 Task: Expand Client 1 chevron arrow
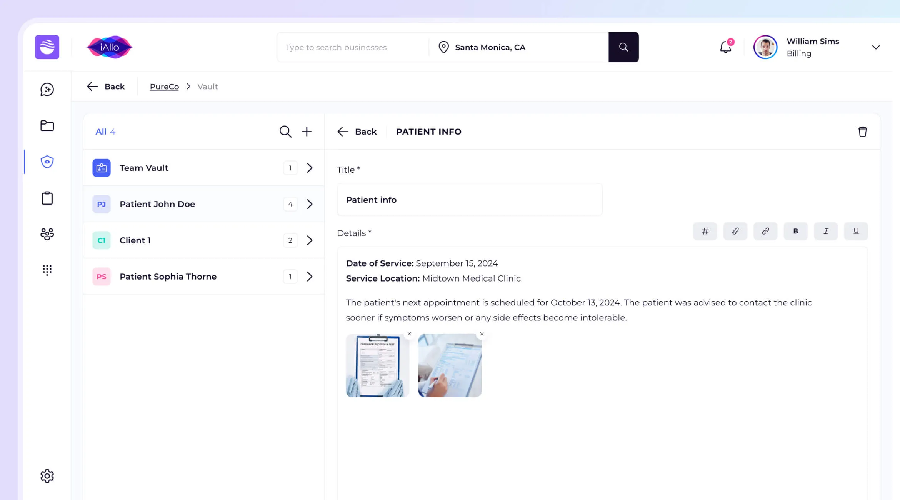pyautogui.click(x=310, y=240)
